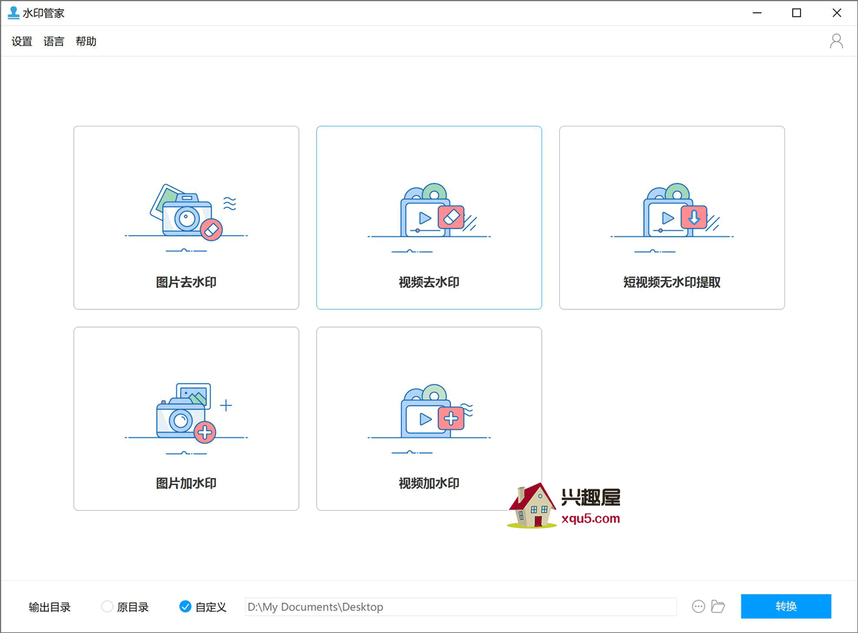858x633 pixels.
Task: Click the 短视频无水印提取 download icon
Action: click(x=672, y=213)
